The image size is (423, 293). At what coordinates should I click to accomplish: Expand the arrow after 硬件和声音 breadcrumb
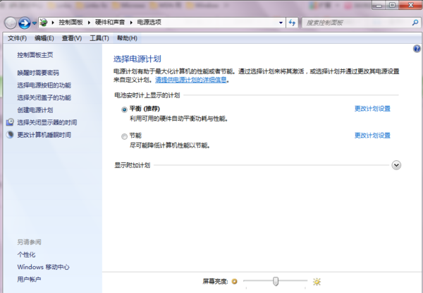131,23
